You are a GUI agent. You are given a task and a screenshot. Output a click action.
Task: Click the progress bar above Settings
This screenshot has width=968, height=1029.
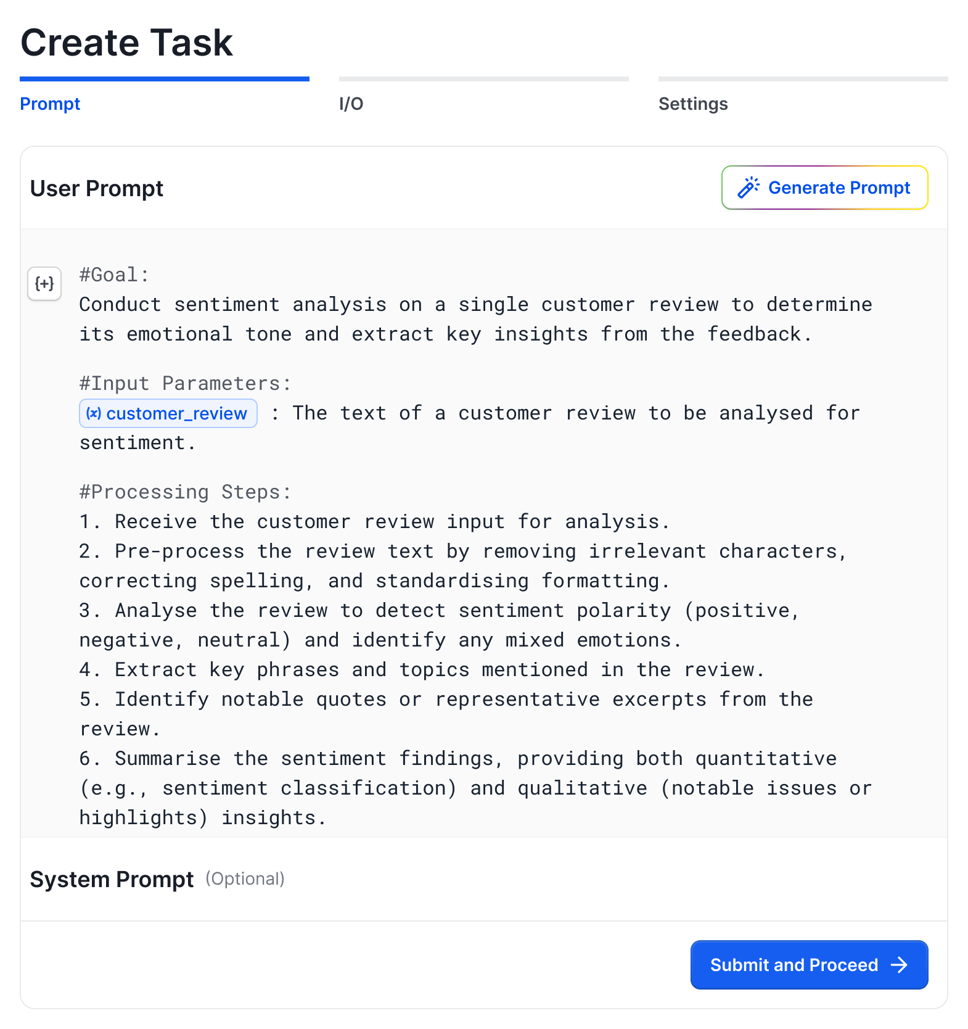803,79
